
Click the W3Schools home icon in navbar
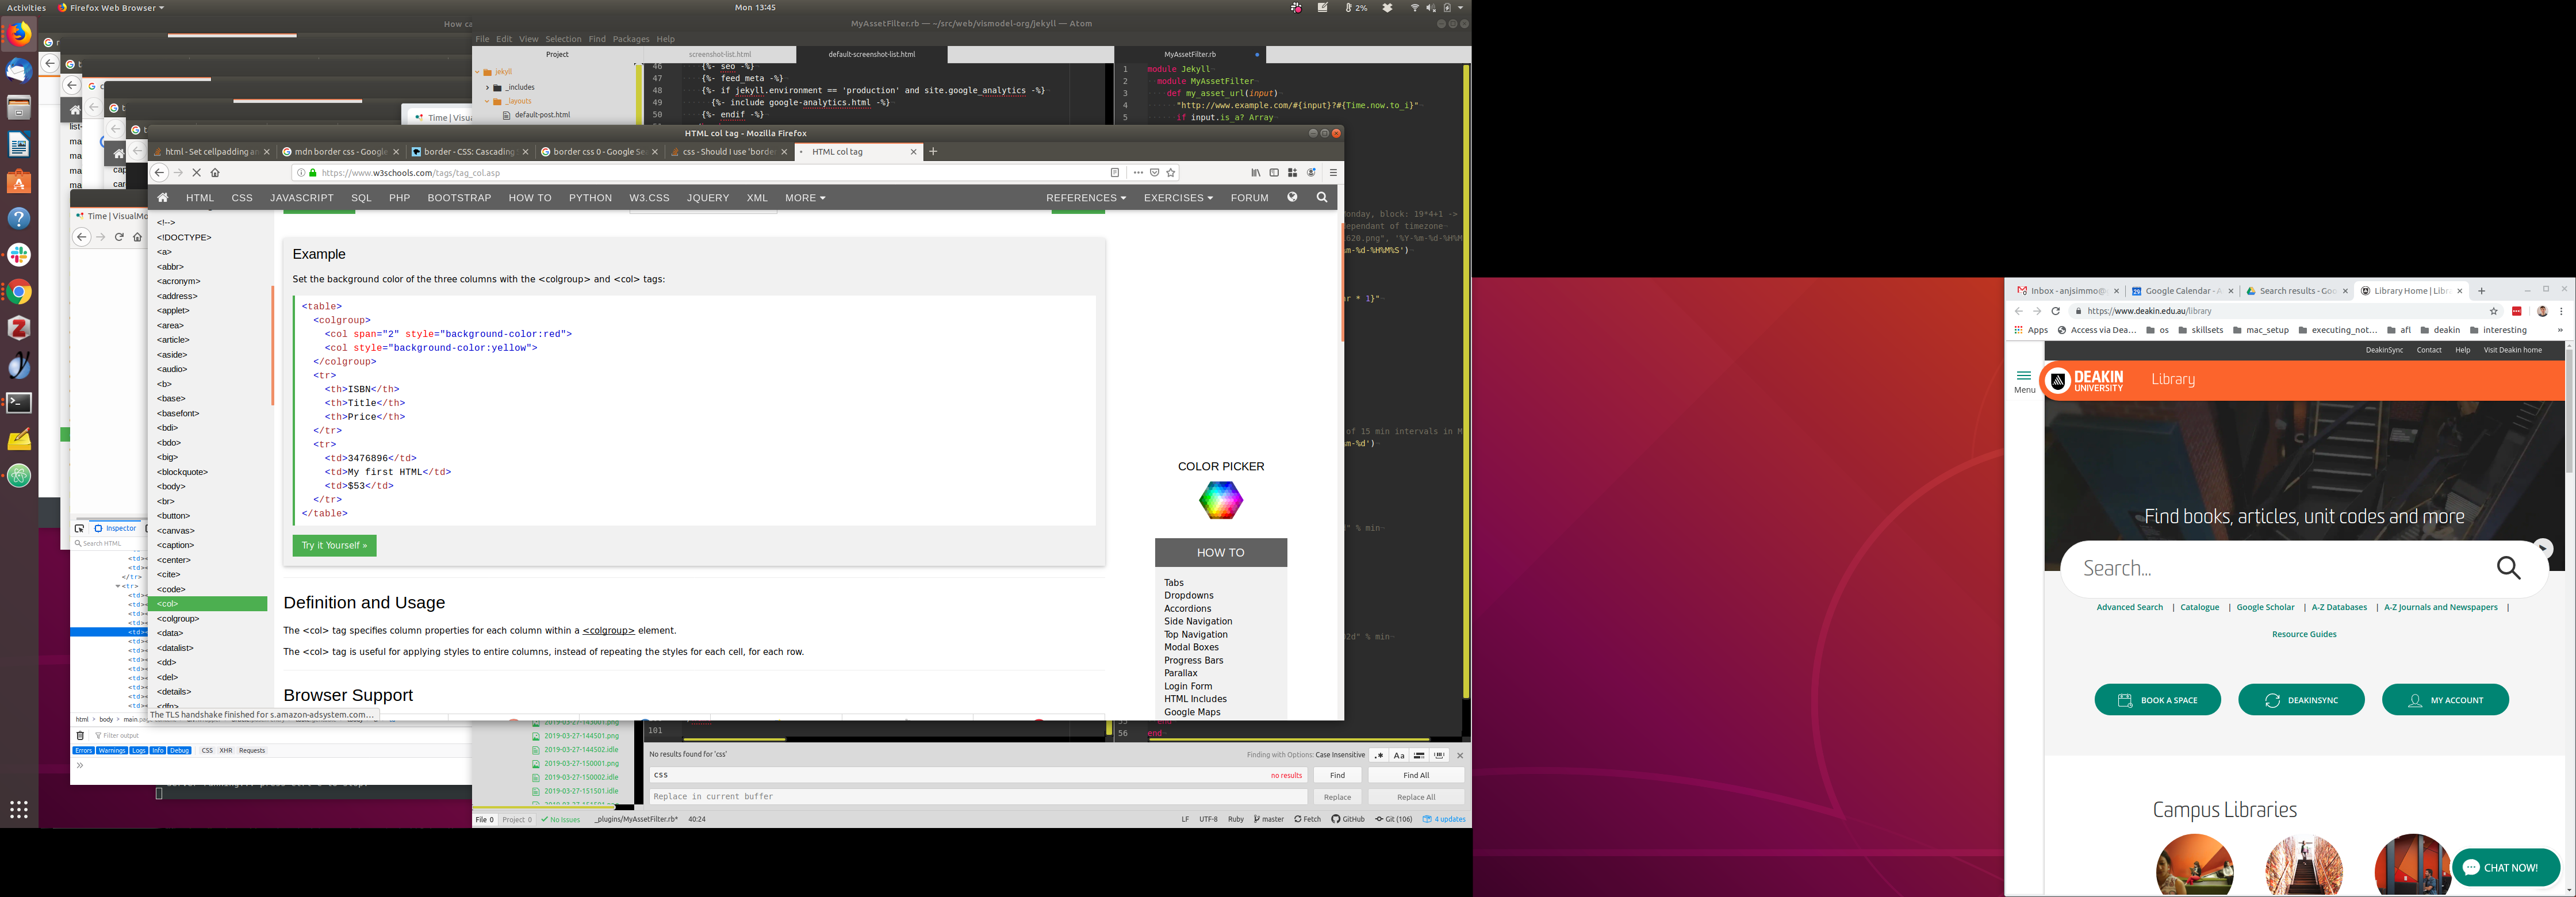click(x=163, y=198)
